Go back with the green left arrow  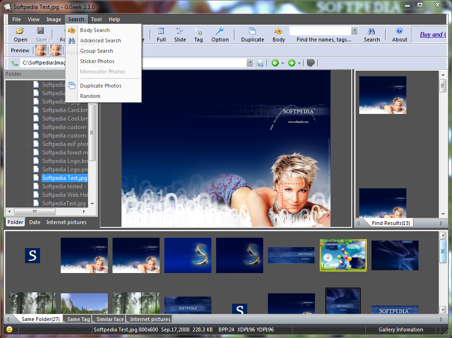pos(275,63)
